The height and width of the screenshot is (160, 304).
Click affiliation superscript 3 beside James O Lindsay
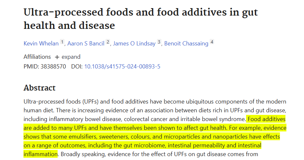tap(159, 42)
